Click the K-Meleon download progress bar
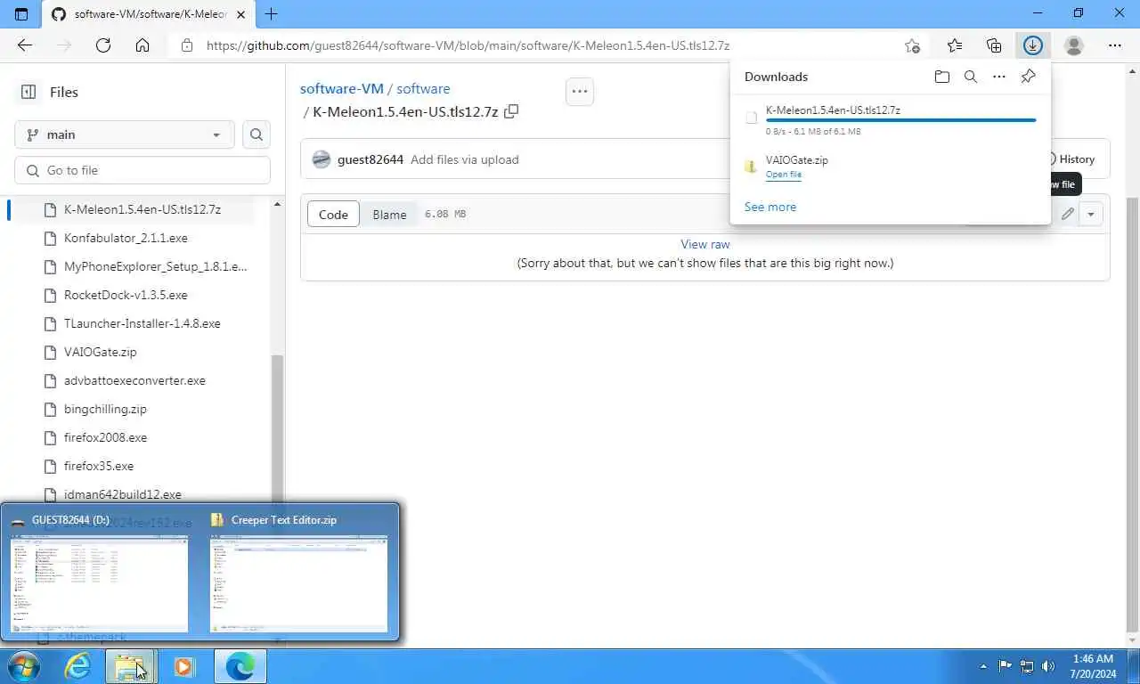The image size is (1140, 684). pos(900,120)
